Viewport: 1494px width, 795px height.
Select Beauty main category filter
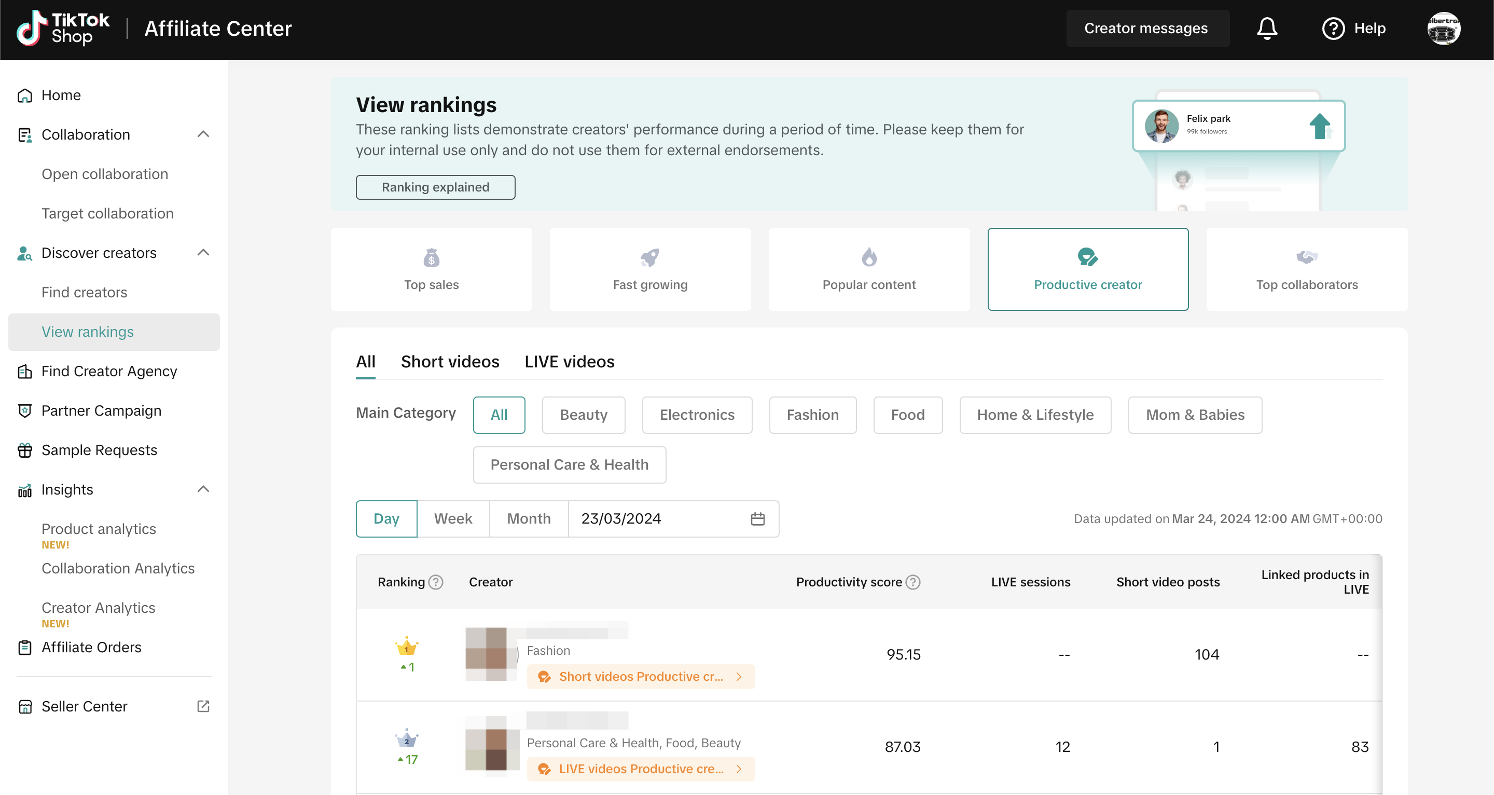583,415
